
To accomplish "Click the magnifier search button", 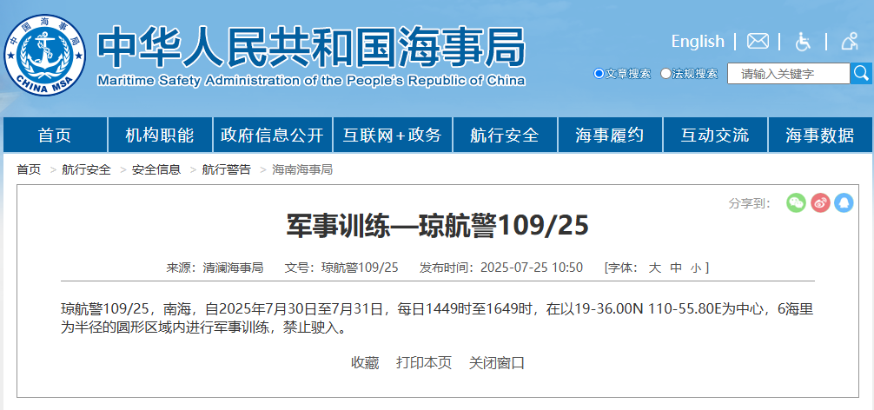I will point(861,74).
